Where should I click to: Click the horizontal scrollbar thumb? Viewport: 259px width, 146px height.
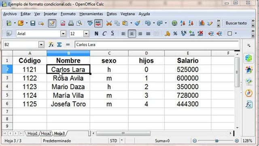[123, 133]
